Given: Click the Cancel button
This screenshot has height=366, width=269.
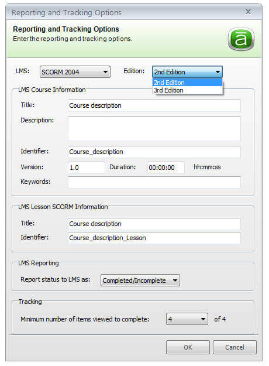Looking at the screenshot, I should point(234,347).
